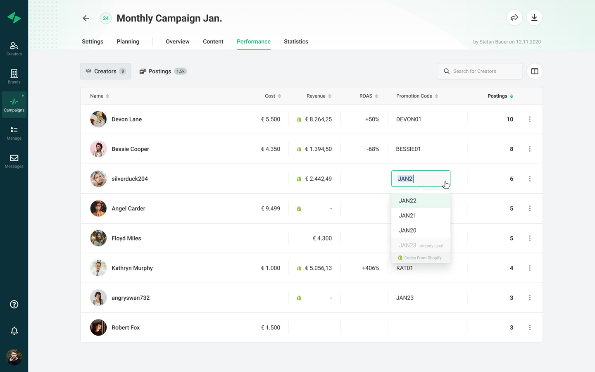Image resolution: width=595 pixels, height=372 pixels.
Task: Click the back arrow next to campaign title
Action: 86,18
